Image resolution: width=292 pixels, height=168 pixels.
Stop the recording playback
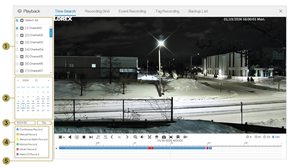tap(84, 137)
